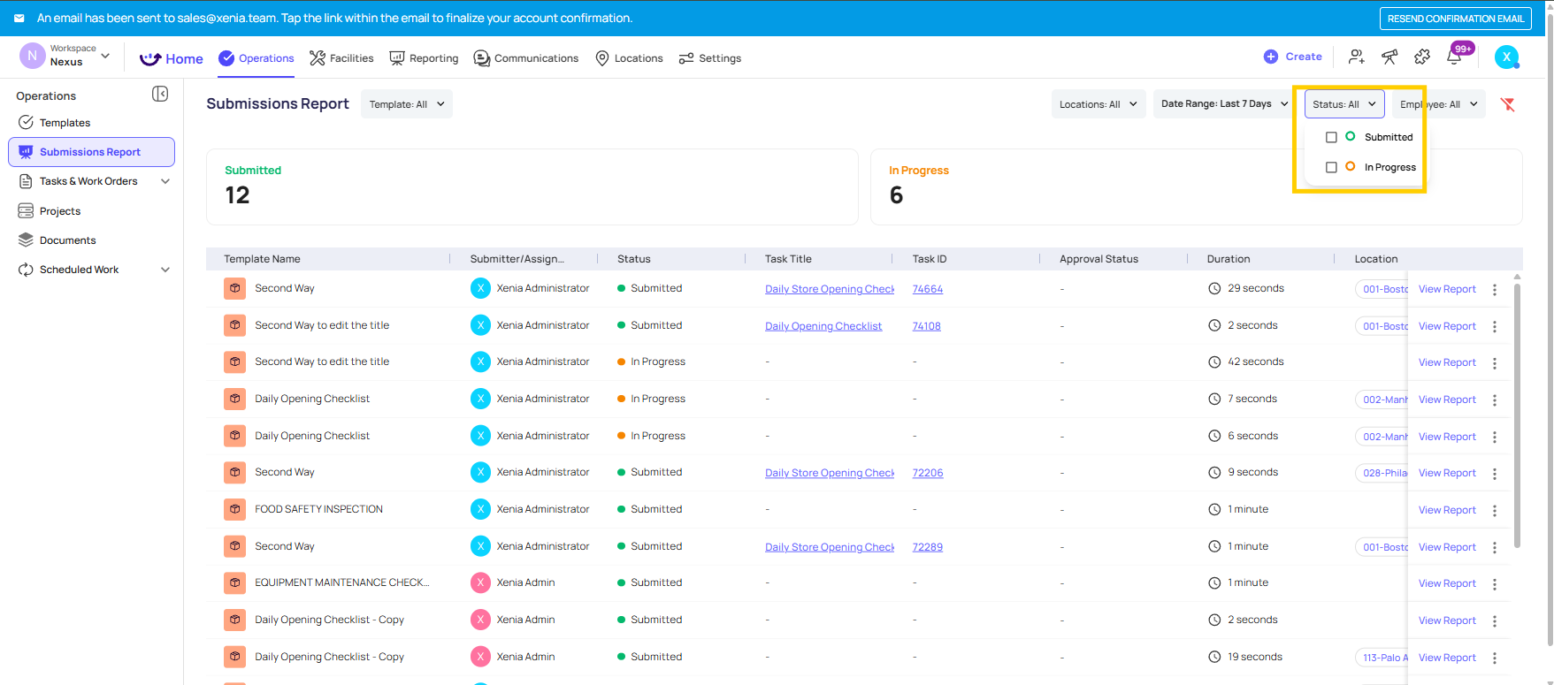This screenshot has height=685, width=1554.
Task: Expand Scheduled Work in sidebar
Action: pyautogui.click(x=165, y=270)
